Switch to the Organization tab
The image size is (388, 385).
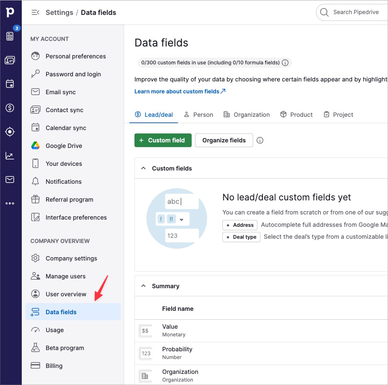click(246, 115)
